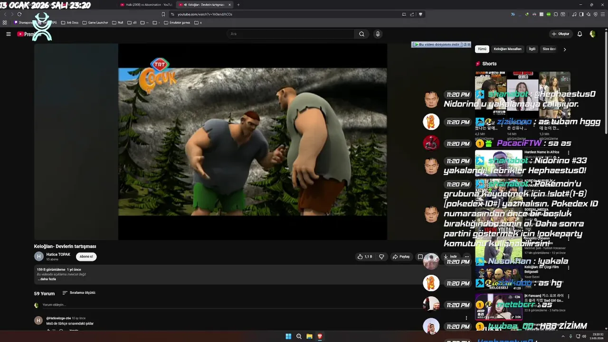
Task: Select the Keloğlan Masalları filter chip
Action: (x=507, y=49)
